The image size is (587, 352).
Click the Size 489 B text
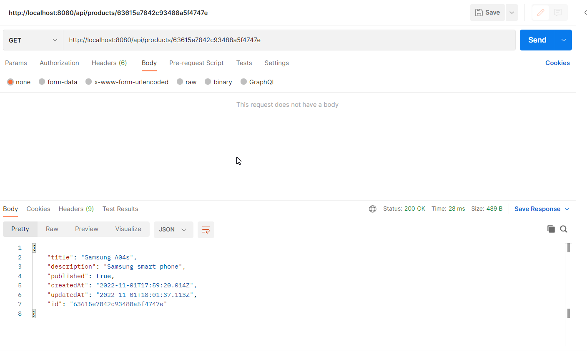tap(487, 209)
